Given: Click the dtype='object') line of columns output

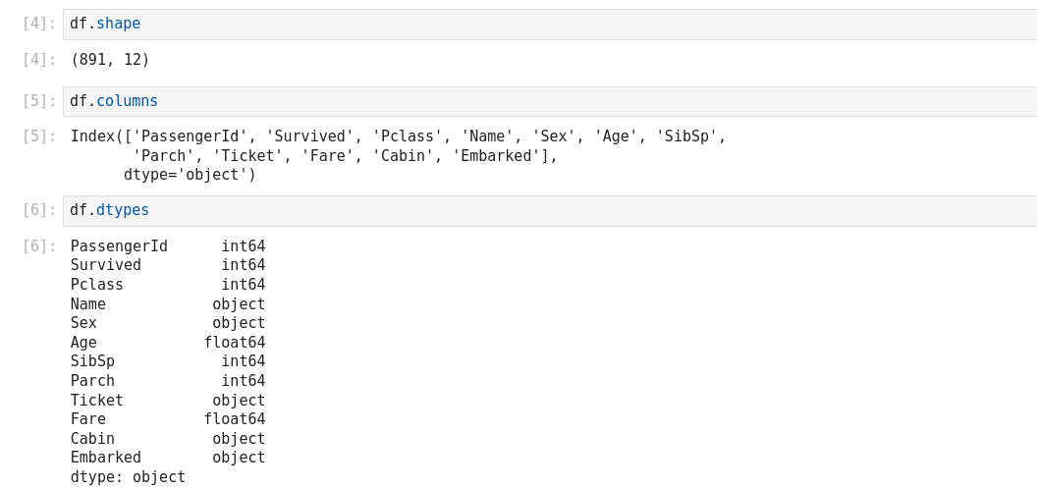Looking at the screenshot, I should pos(190,176).
